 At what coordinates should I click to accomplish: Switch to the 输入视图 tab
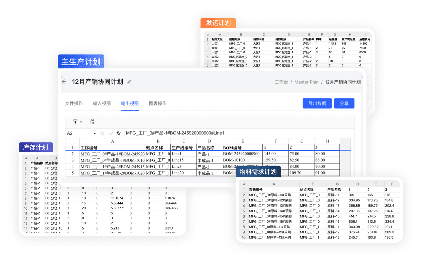point(102,104)
